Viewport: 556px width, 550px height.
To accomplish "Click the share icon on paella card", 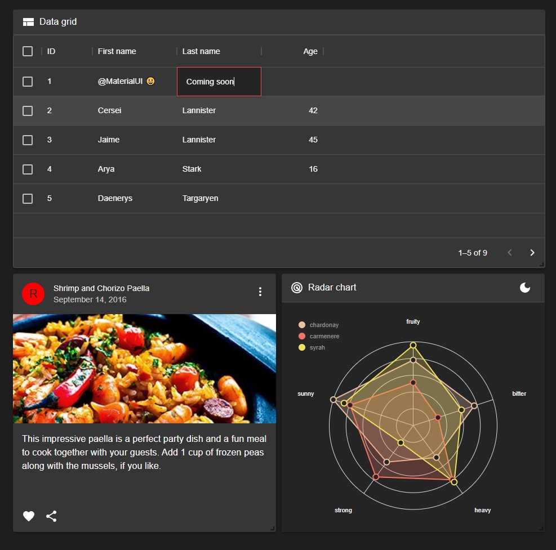I will (x=51, y=516).
